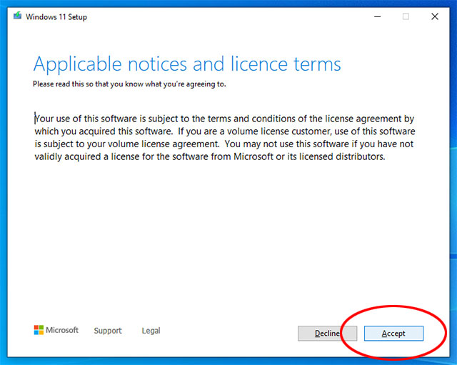Accept the licence terms

(x=393, y=334)
